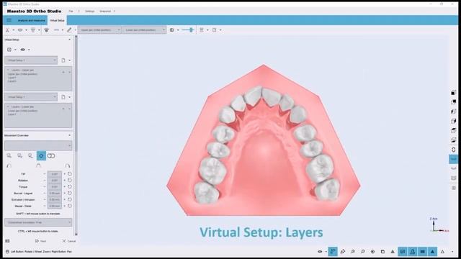Click the tooth bracket icon in top toolbar
Screen dimensions: 461x259
(x=46, y=30)
